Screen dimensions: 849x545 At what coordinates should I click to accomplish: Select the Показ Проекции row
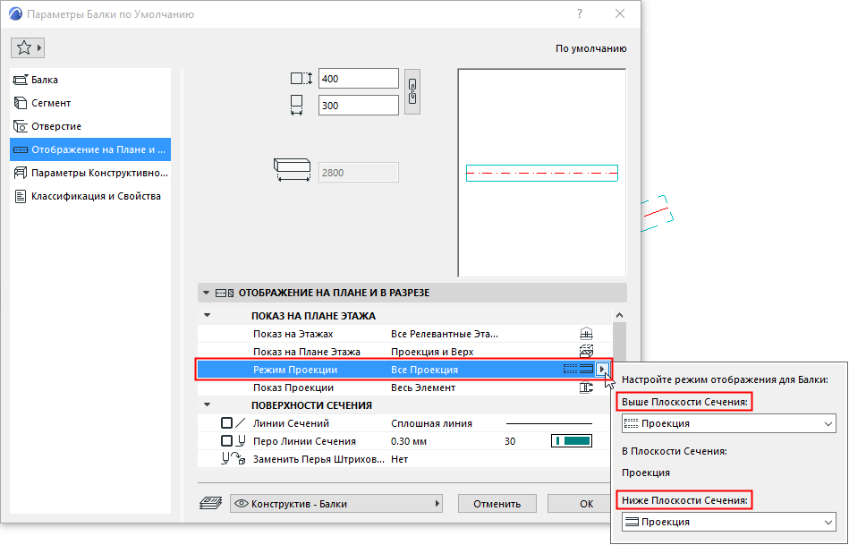[x=405, y=387]
